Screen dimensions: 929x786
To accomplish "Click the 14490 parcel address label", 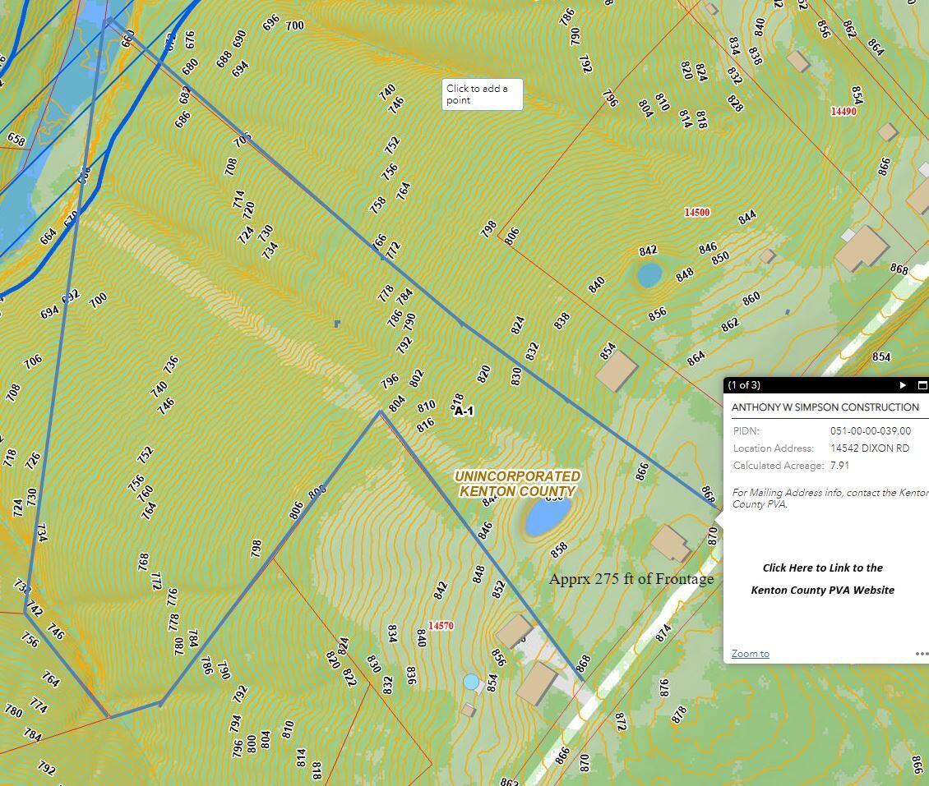I will (843, 111).
